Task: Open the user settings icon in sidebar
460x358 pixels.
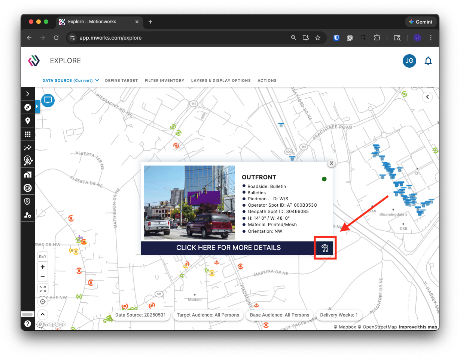Action: [28, 215]
